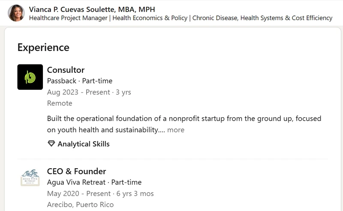Open Vianca's profile photo
Image resolution: width=343 pixels, height=211 pixels.
coord(16,13)
